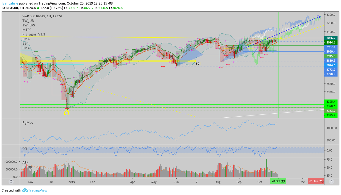The height and width of the screenshot is (195, 341).
Task: Click the low value L:3000.5
Action: pos(101,8)
